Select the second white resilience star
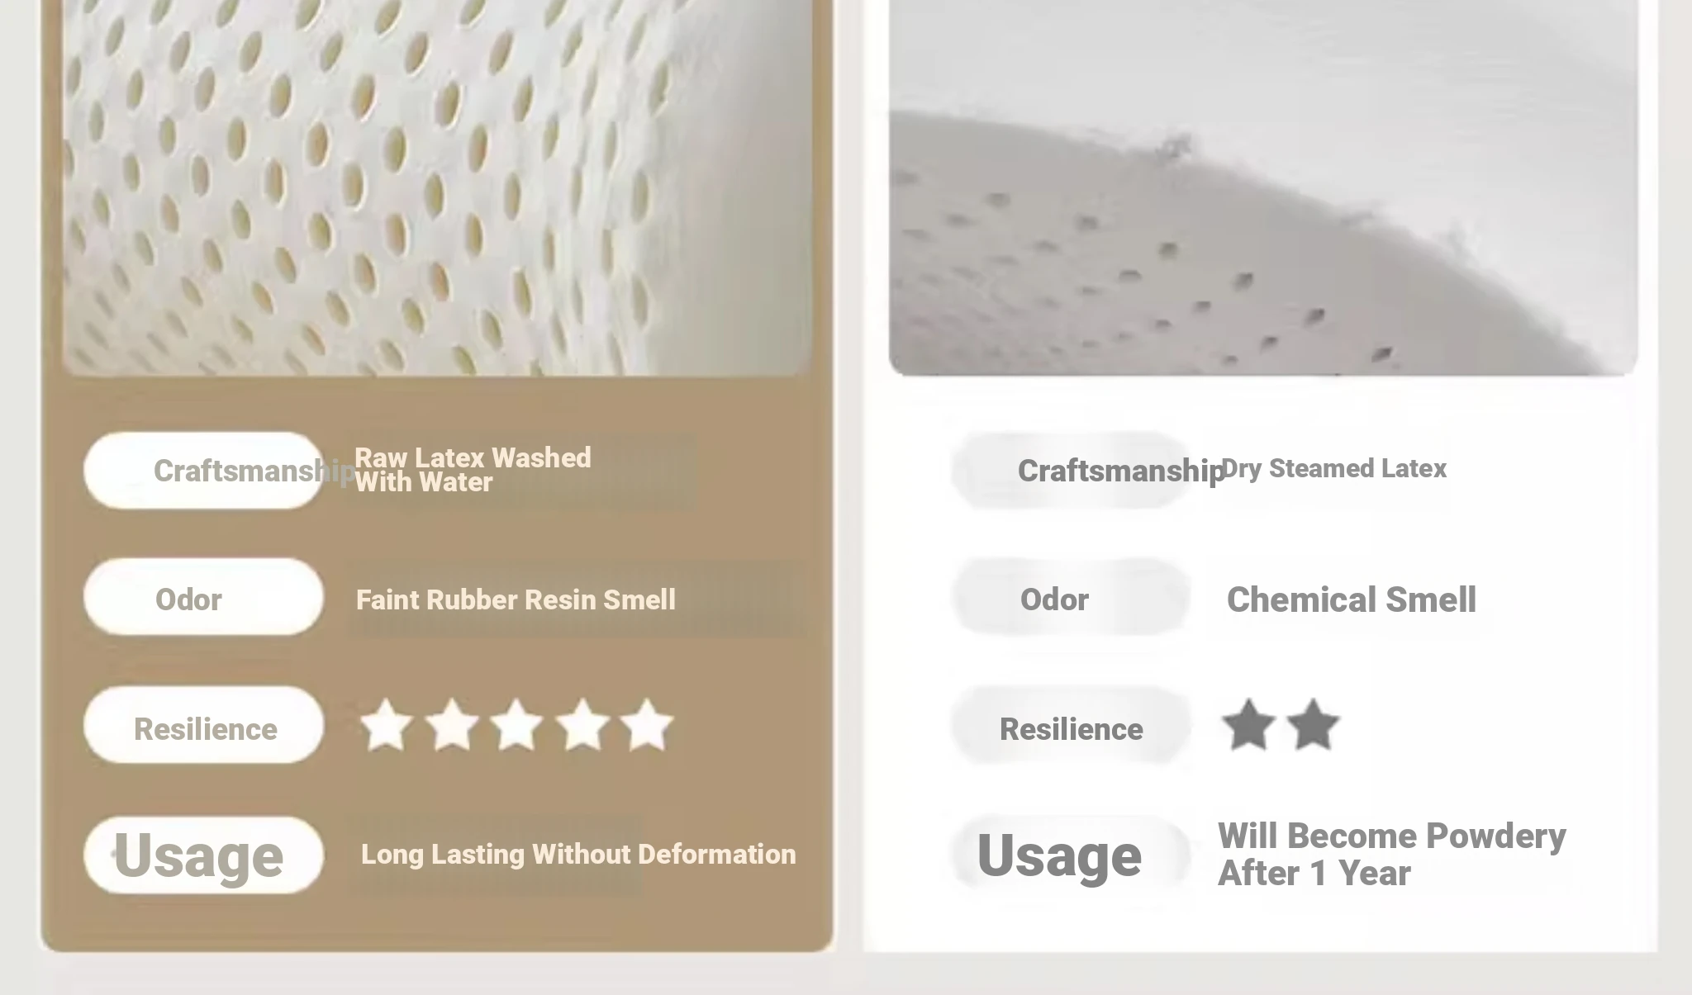This screenshot has height=995, width=1692. point(451,725)
